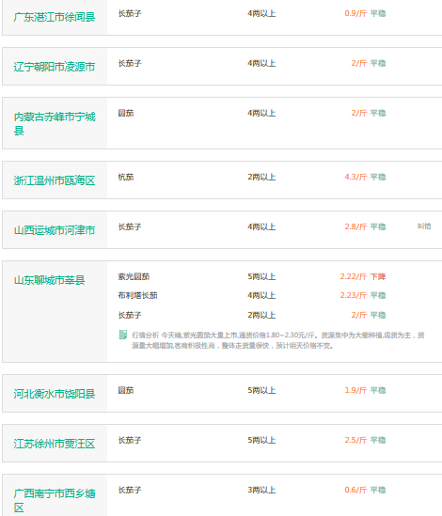
Task: Click 2.8/斤 price in 河津市 row
Action: point(355,227)
